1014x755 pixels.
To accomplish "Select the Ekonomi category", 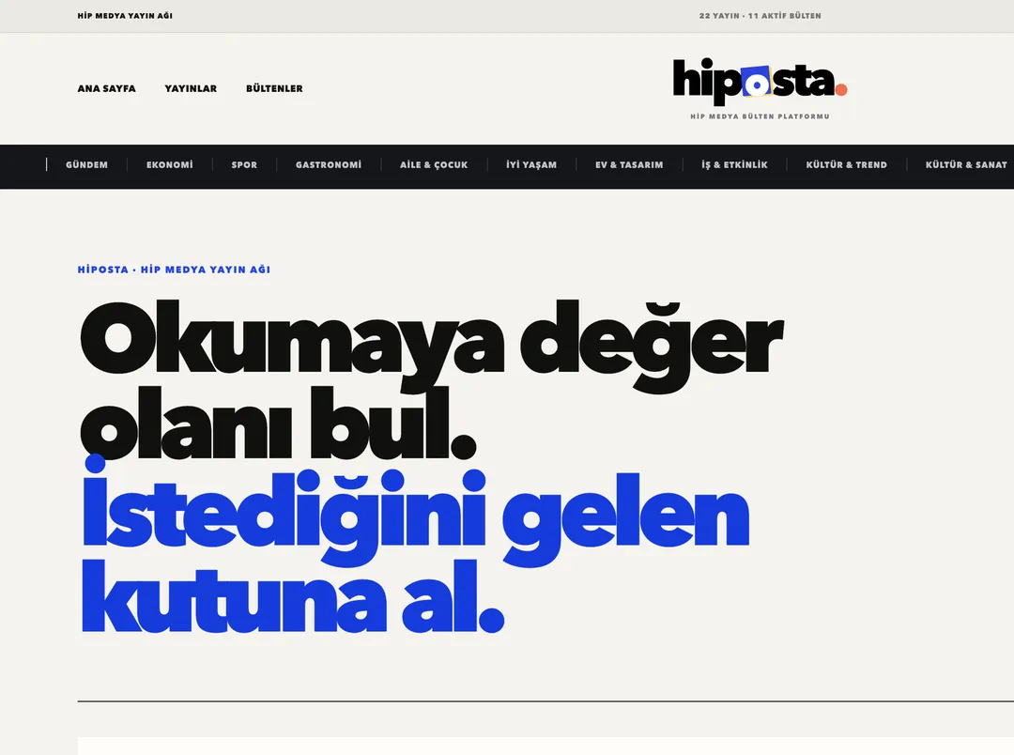I will pos(169,165).
